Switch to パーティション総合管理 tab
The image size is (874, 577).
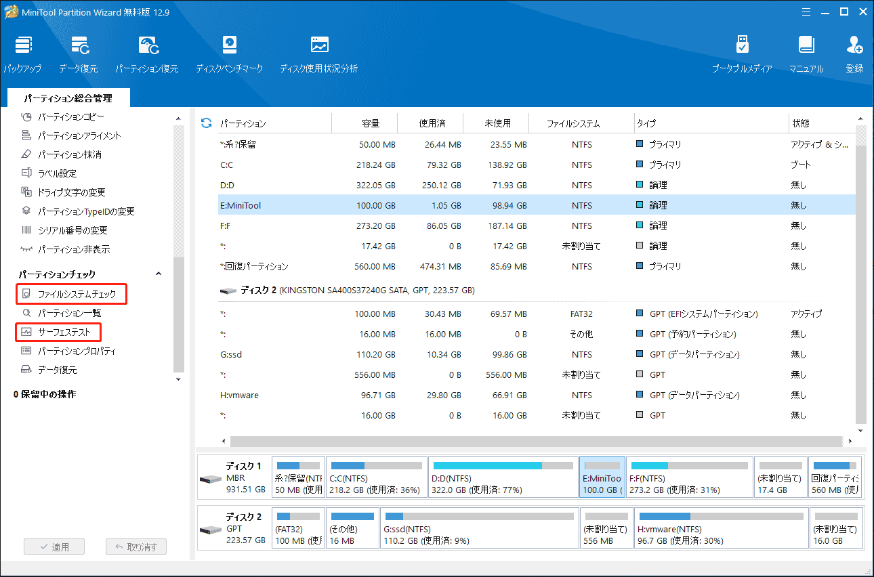(x=68, y=98)
